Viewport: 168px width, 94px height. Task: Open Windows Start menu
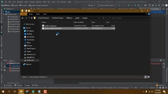click(3, 92)
